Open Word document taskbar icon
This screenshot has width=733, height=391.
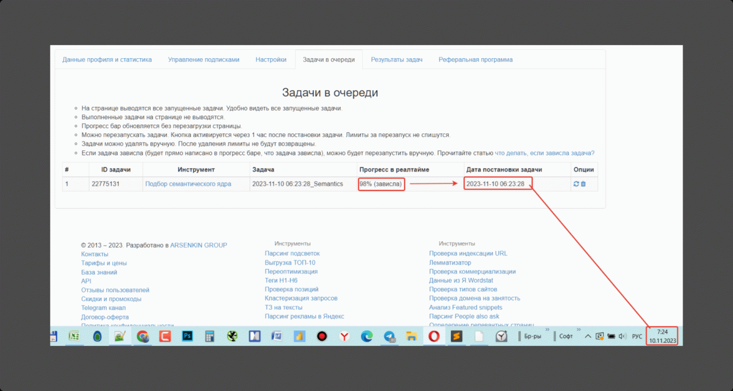pos(277,336)
